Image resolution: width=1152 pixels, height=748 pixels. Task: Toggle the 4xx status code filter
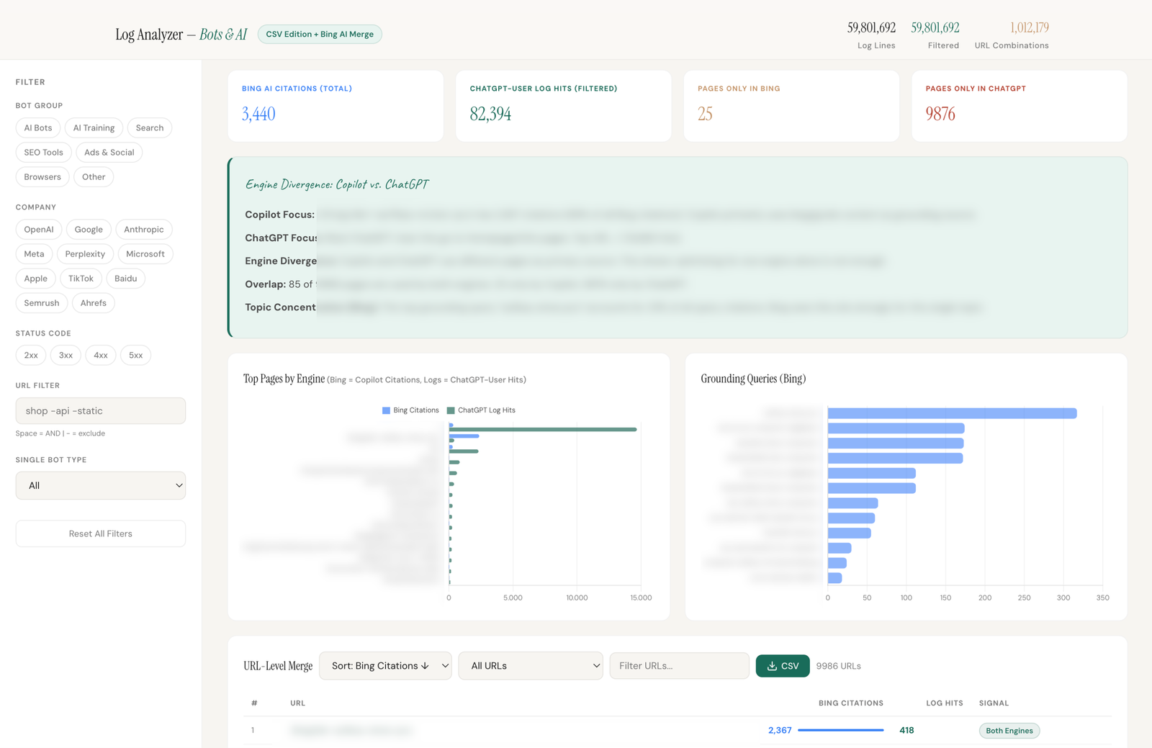[100, 355]
